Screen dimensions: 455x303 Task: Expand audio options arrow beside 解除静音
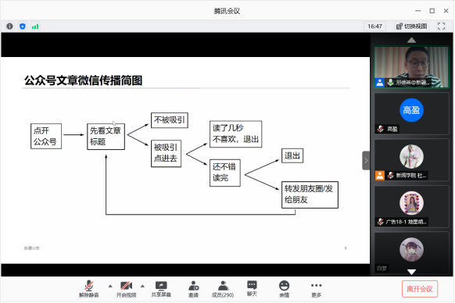[110, 286]
